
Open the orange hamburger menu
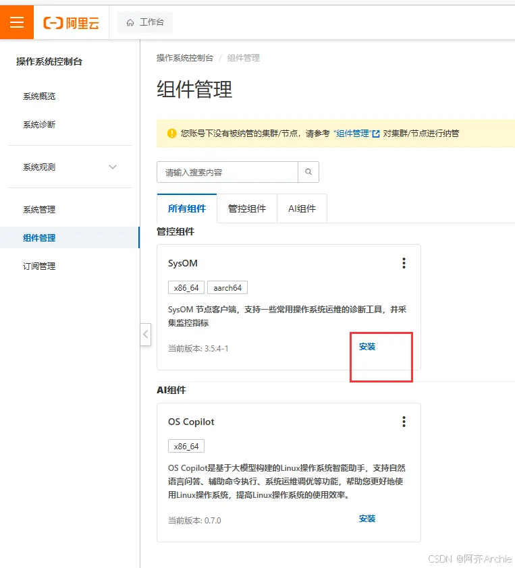point(17,22)
